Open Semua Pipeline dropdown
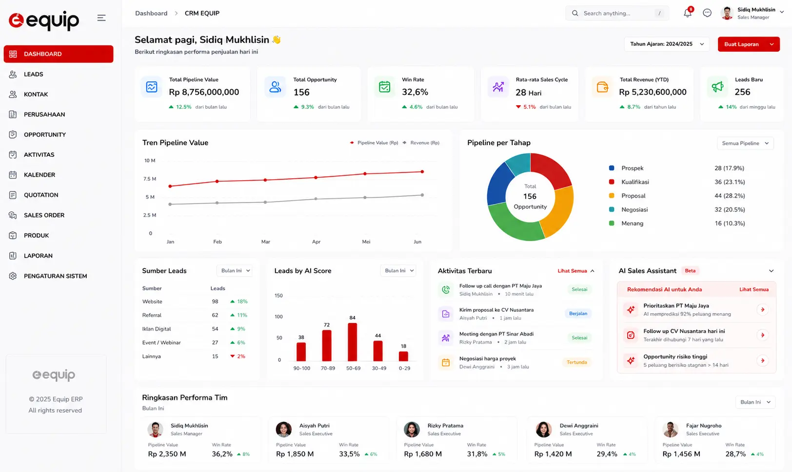Image resolution: width=792 pixels, height=472 pixels. point(745,143)
